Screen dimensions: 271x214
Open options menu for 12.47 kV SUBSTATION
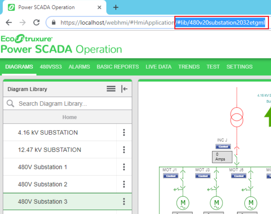[x=124, y=150]
